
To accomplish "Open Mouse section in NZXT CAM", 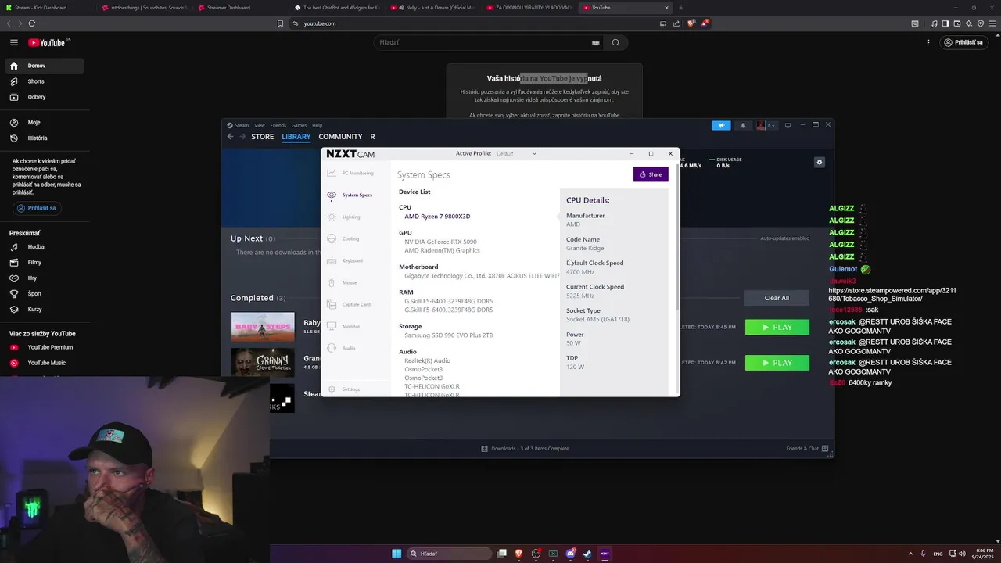I will [x=343, y=282].
